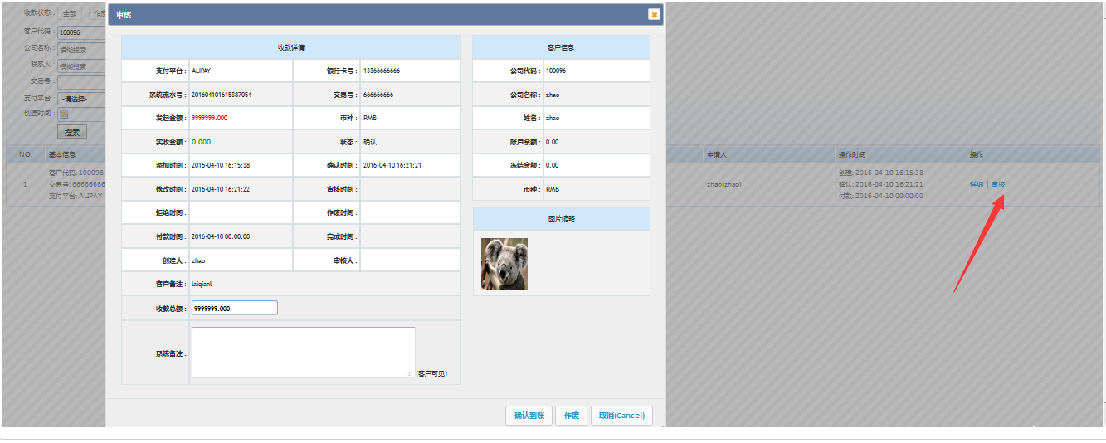Click the 审核 link in the table row
This screenshot has height=443, width=1106.
(998, 184)
